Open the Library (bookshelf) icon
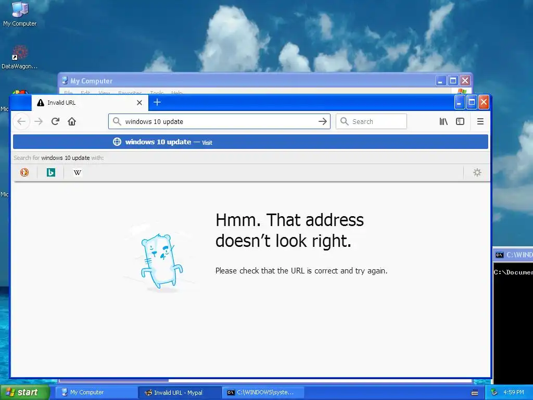 click(x=443, y=121)
